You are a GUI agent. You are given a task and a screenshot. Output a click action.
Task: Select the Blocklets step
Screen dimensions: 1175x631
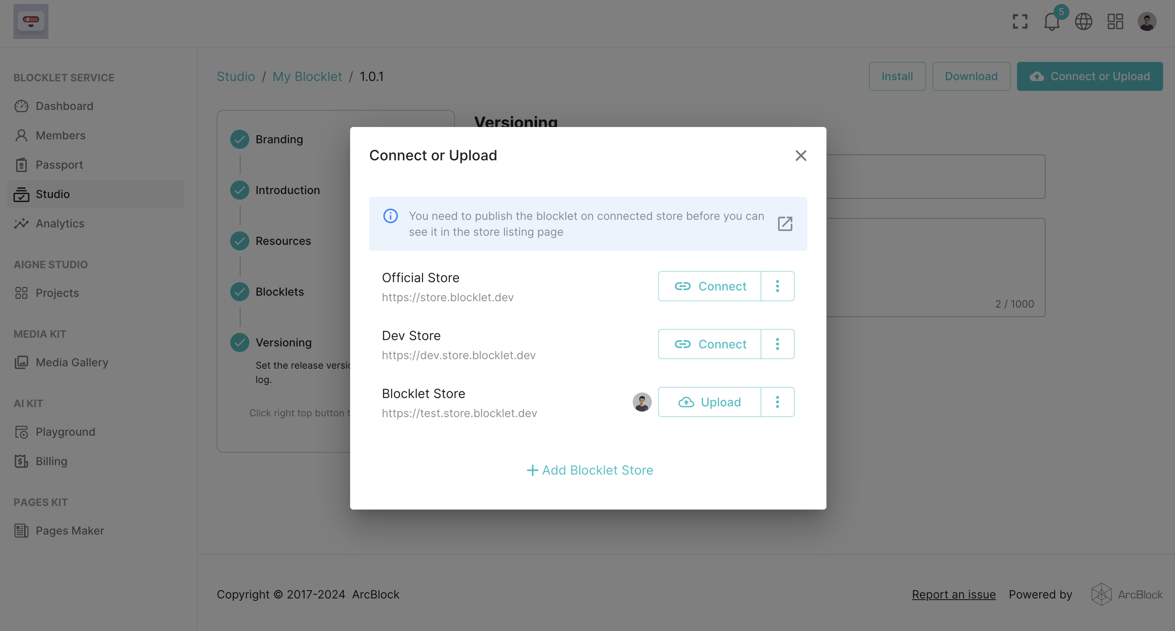279,292
